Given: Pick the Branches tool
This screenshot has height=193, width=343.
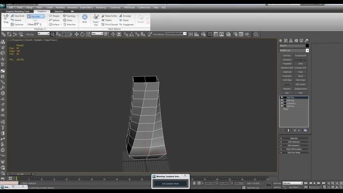Looking at the screenshot, I should pyautogui.click(x=70, y=25).
